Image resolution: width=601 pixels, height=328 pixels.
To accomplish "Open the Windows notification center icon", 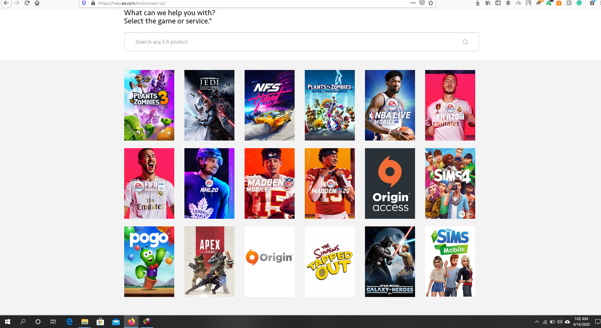I will 598,322.
